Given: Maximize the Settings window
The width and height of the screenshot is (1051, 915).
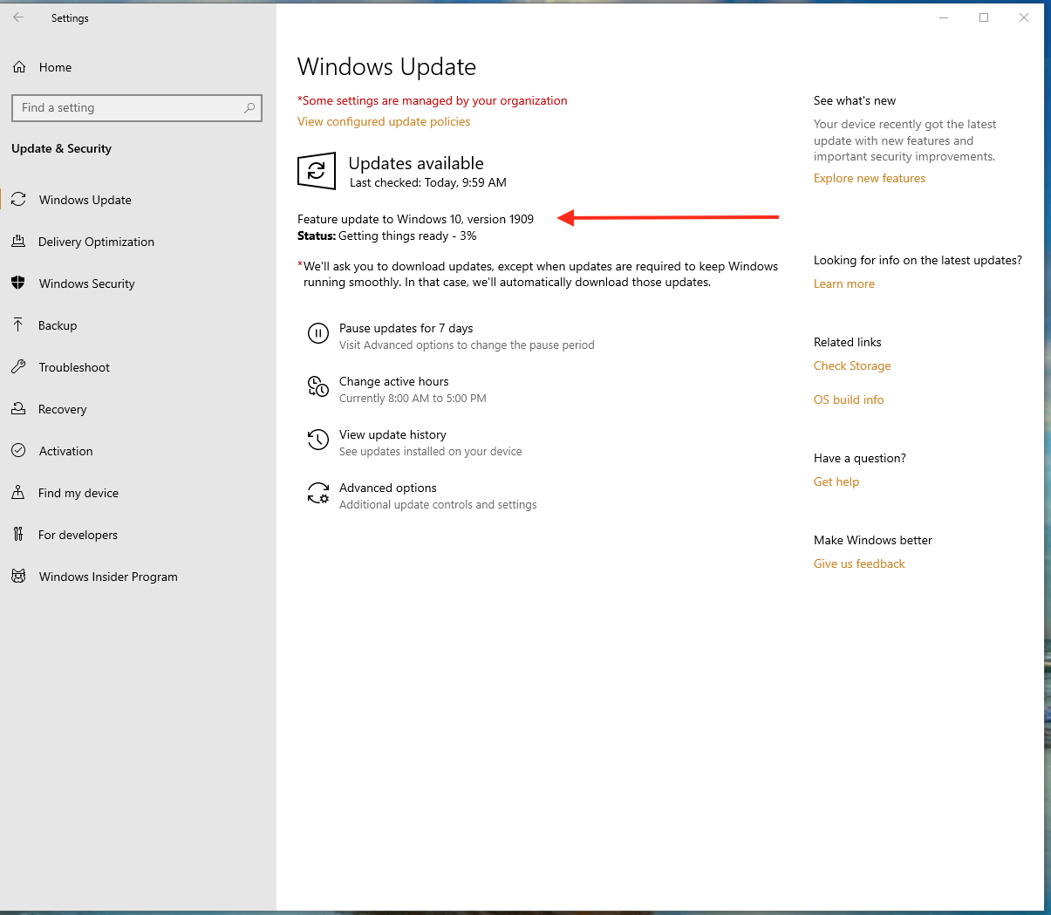Looking at the screenshot, I should click(984, 17).
